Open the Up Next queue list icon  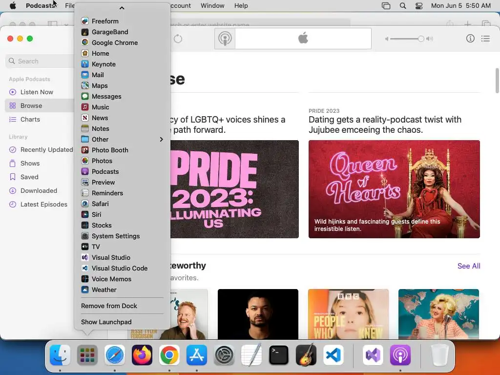click(486, 39)
